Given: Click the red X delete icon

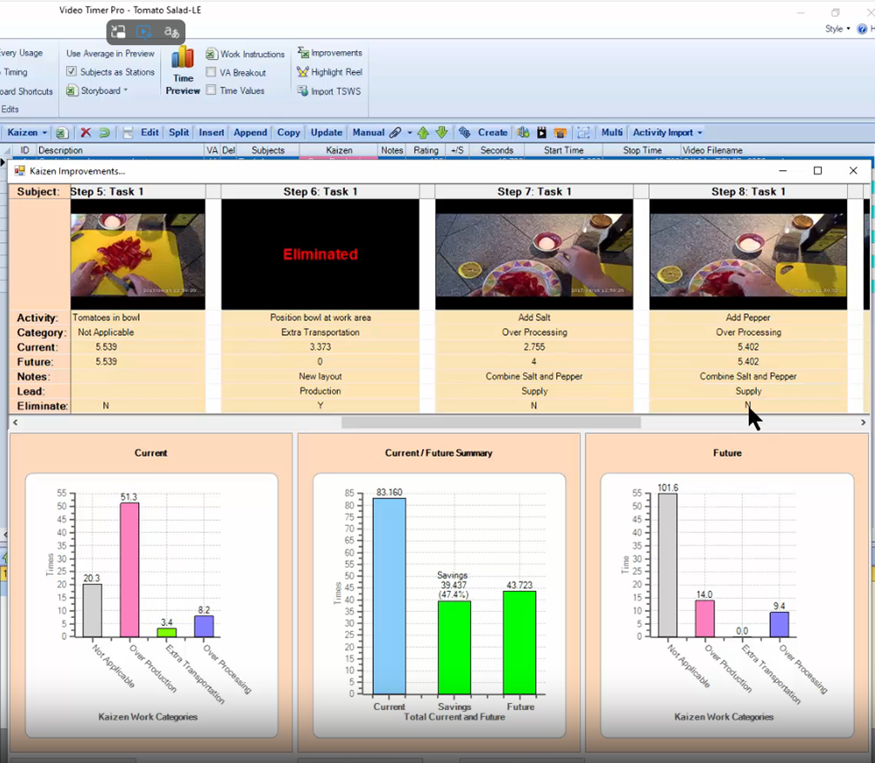Looking at the screenshot, I should pos(85,133).
